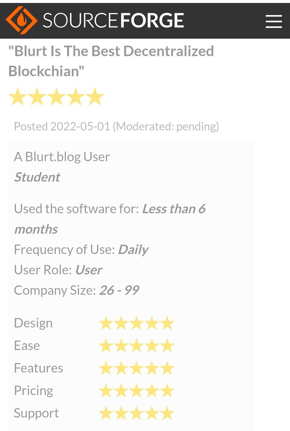290x431 pixels.
Task: Click the SOURCEFORGE wordmark in header
Action: 113,20
